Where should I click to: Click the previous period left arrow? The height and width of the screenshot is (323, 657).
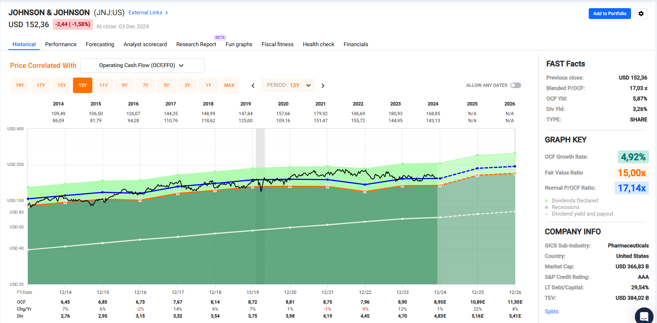[x=253, y=86]
